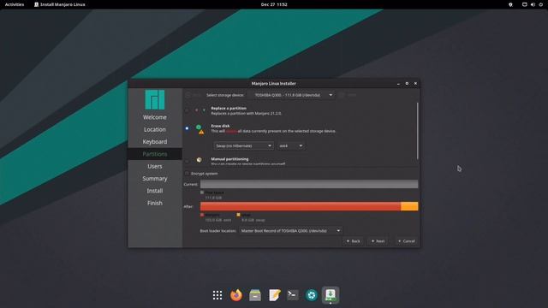Click the Next button

tap(378, 241)
